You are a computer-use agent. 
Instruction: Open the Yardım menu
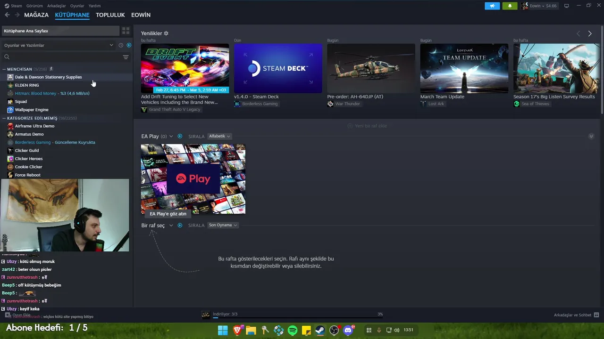click(x=94, y=6)
